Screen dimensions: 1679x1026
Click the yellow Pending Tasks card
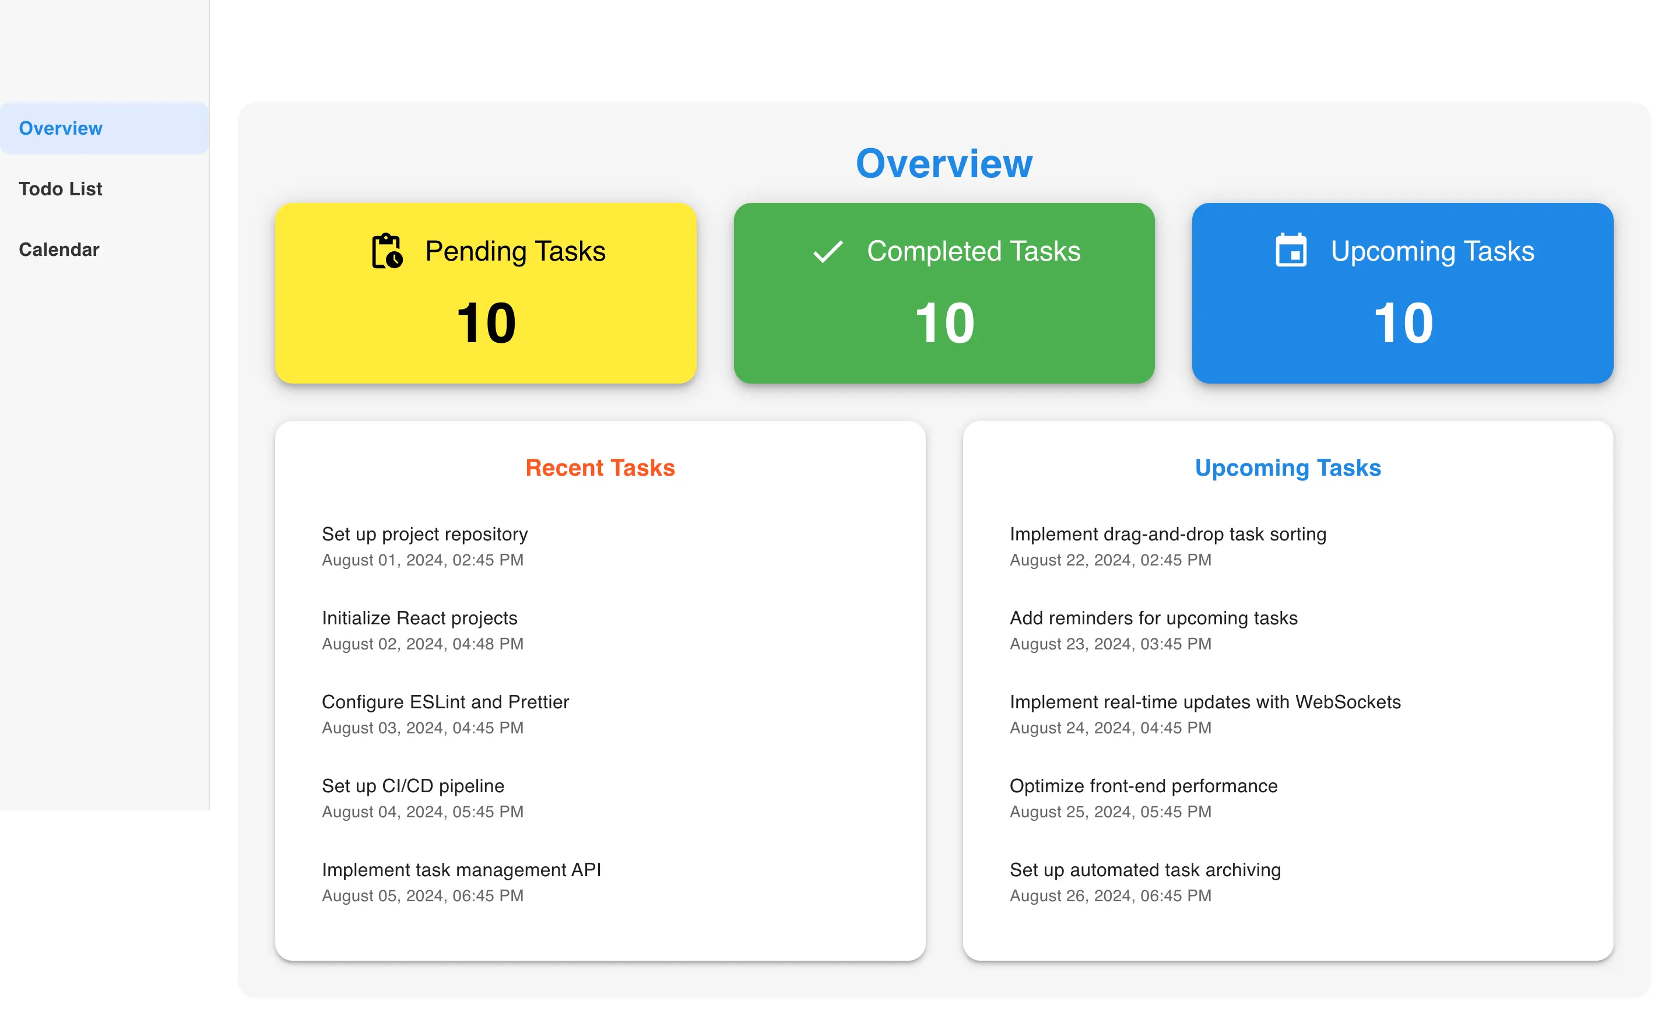[485, 293]
